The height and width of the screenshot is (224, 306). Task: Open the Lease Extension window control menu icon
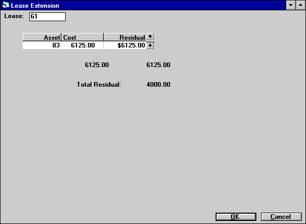(6, 5)
